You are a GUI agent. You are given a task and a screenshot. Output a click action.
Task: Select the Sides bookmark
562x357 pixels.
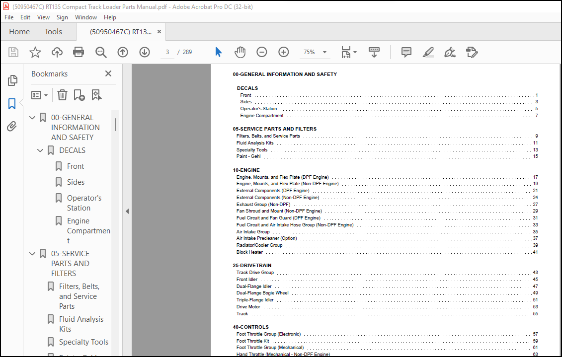(x=76, y=182)
